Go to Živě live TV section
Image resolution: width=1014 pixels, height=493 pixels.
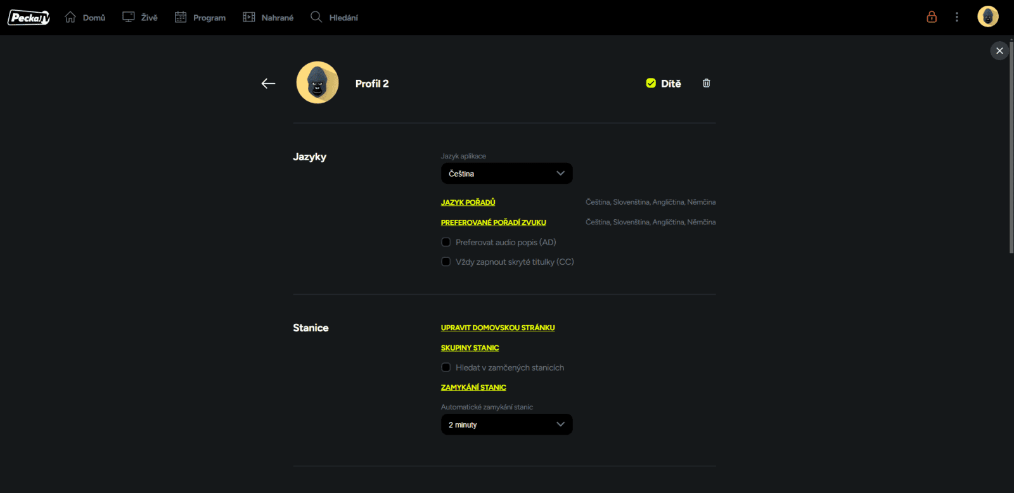(140, 18)
